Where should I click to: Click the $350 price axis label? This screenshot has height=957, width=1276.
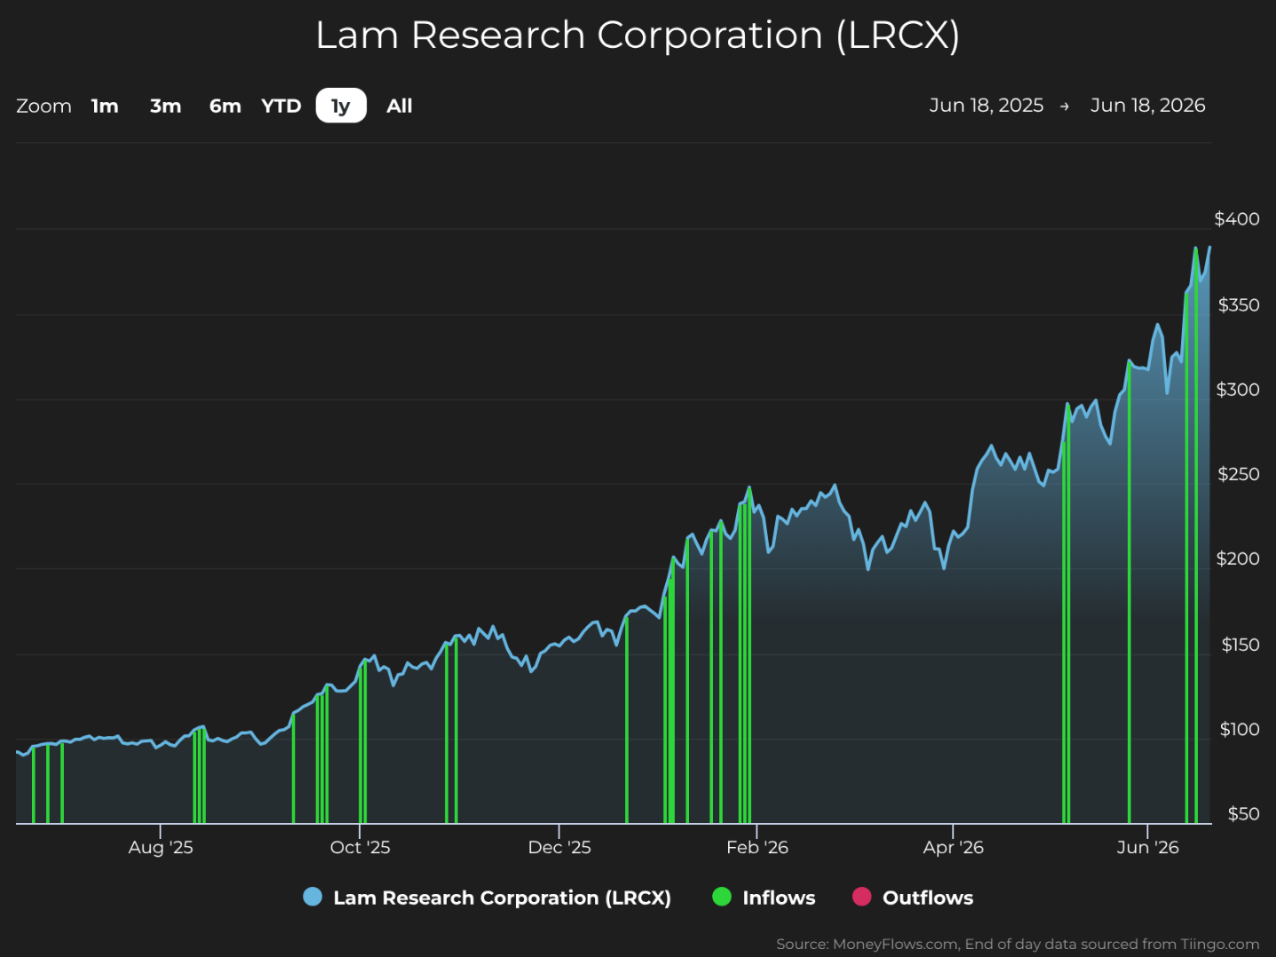pos(1239,304)
